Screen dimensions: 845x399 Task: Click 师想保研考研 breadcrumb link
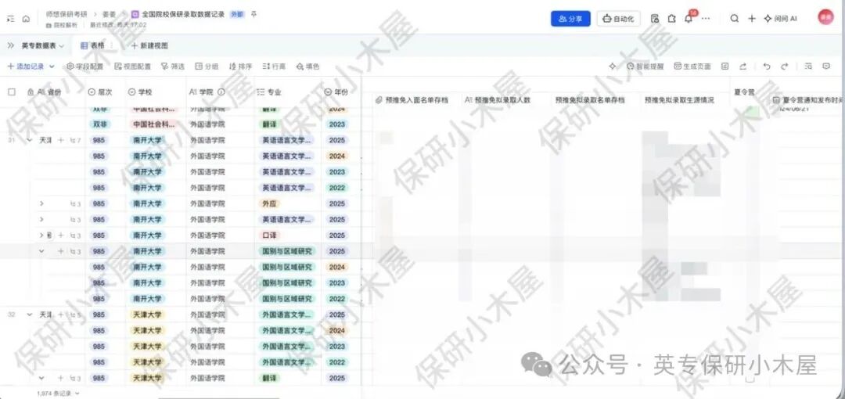[67, 15]
